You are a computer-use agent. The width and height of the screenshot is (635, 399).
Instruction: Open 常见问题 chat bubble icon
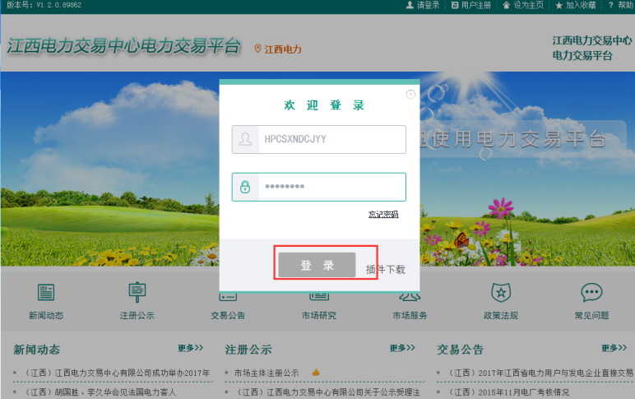tap(591, 292)
